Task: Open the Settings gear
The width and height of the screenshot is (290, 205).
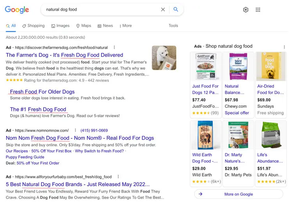Action: [x=246, y=10]
